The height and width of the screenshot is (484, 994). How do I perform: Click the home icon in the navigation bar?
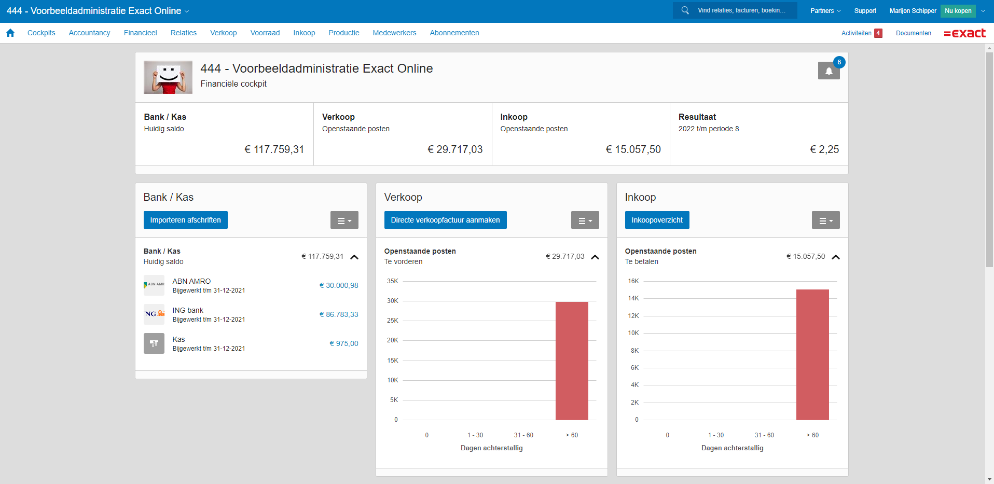pyautogui.click(x=10, y=33)
